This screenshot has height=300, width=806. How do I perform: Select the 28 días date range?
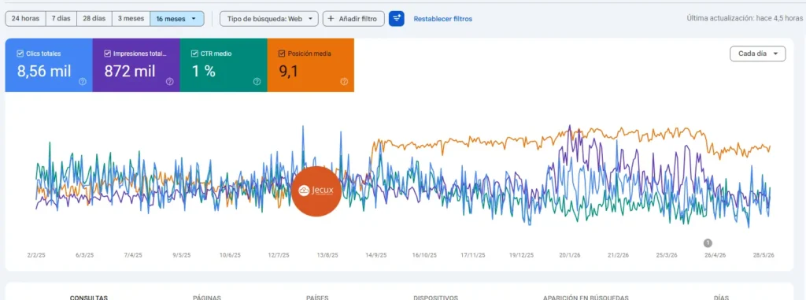click(x=94, y=19)
